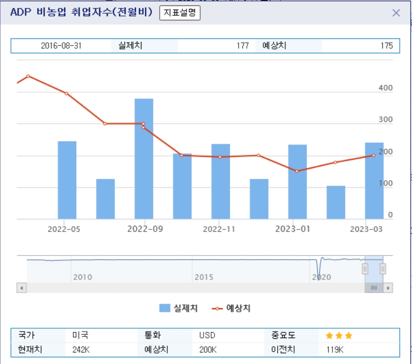Click the 2022-09 x-axis label

tap(145, 229)
